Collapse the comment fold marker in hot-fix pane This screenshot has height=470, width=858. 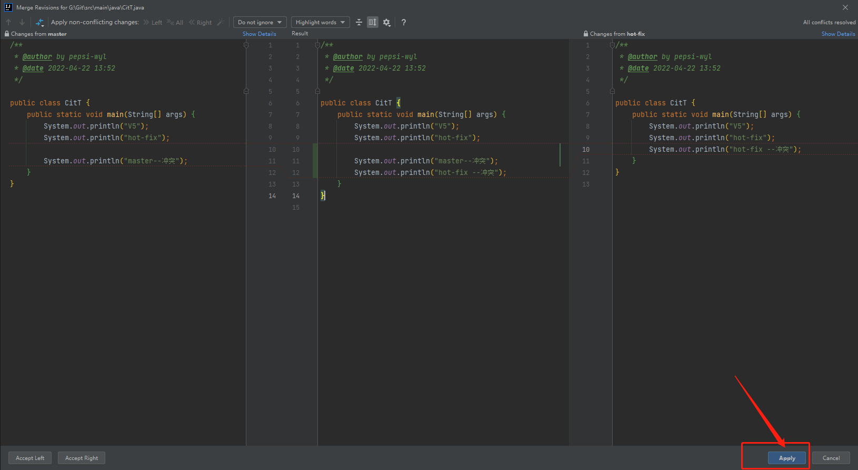tap(612, 45)
